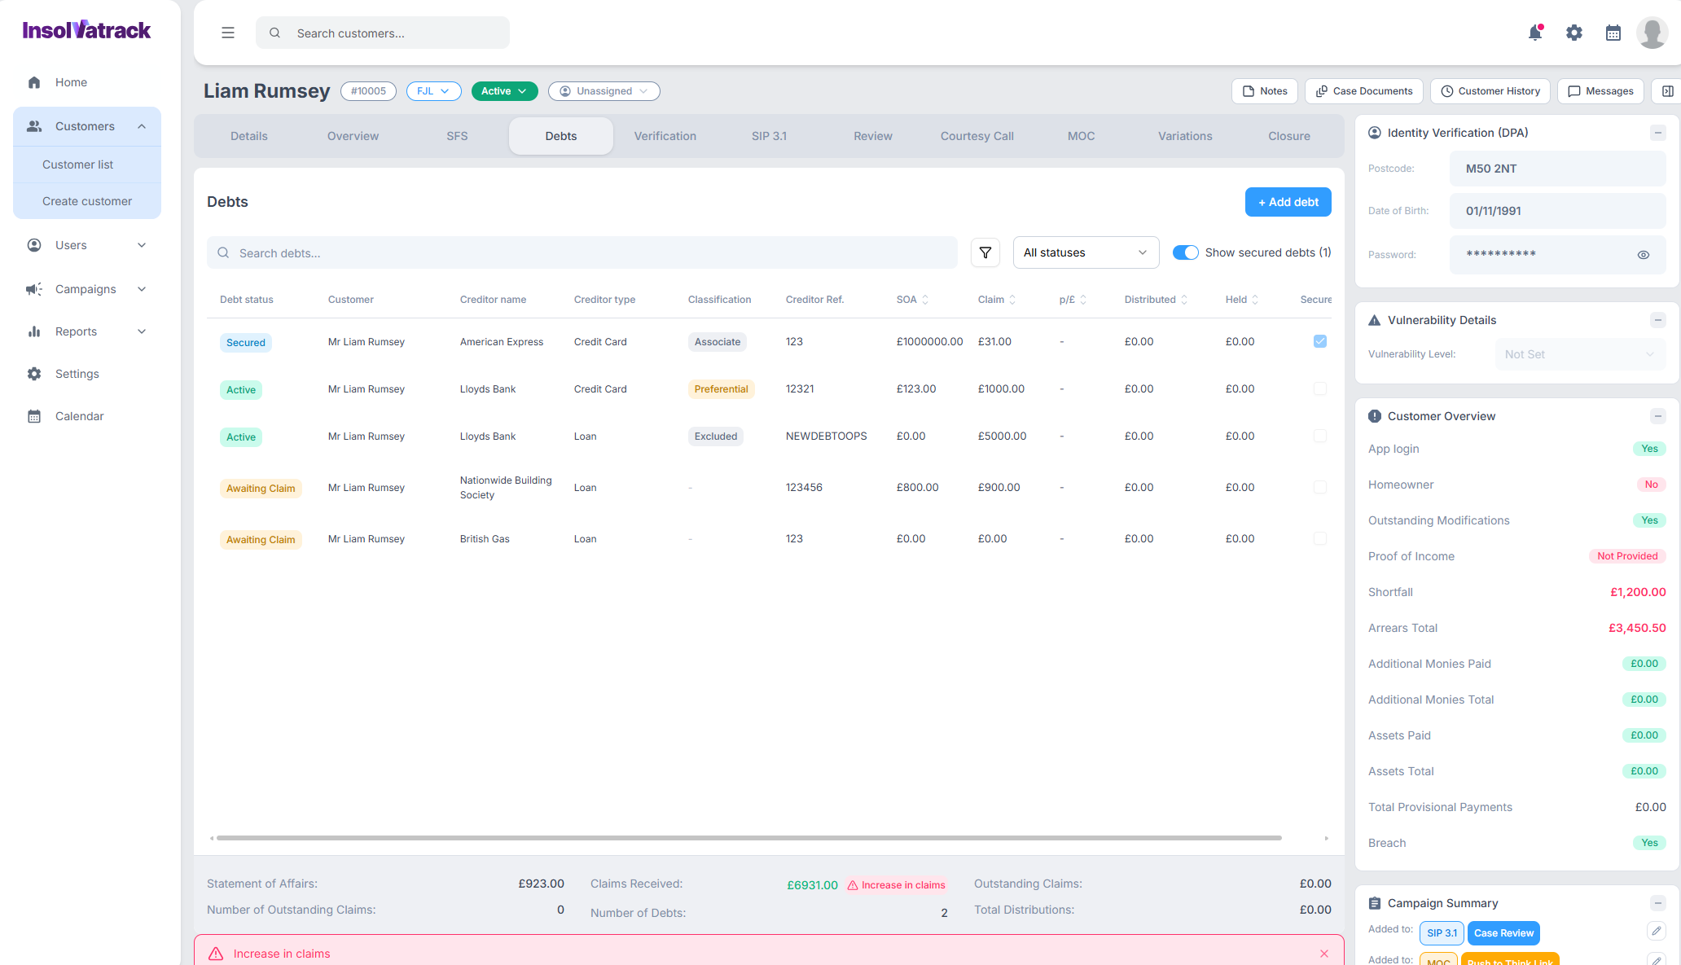
Task: Reveal password with the eye icon
Action: pos(1644,255)
